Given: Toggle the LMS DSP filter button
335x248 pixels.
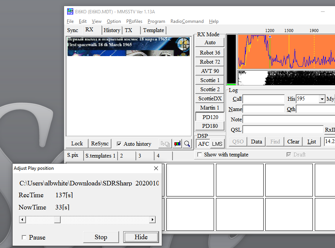Looking at the screenshot, I should tap(217, 144).
